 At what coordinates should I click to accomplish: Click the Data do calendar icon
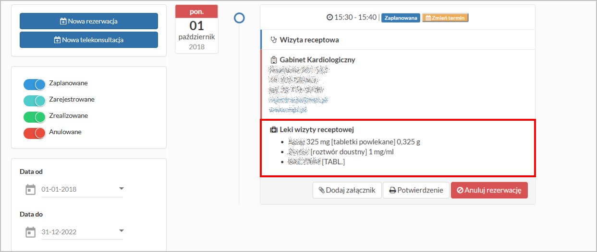coord(30,232)
